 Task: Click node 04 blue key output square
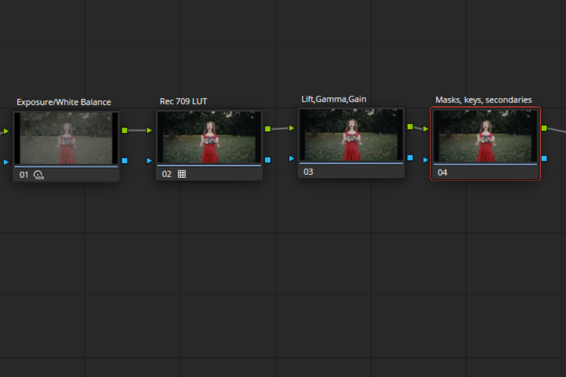coord(544,158)
